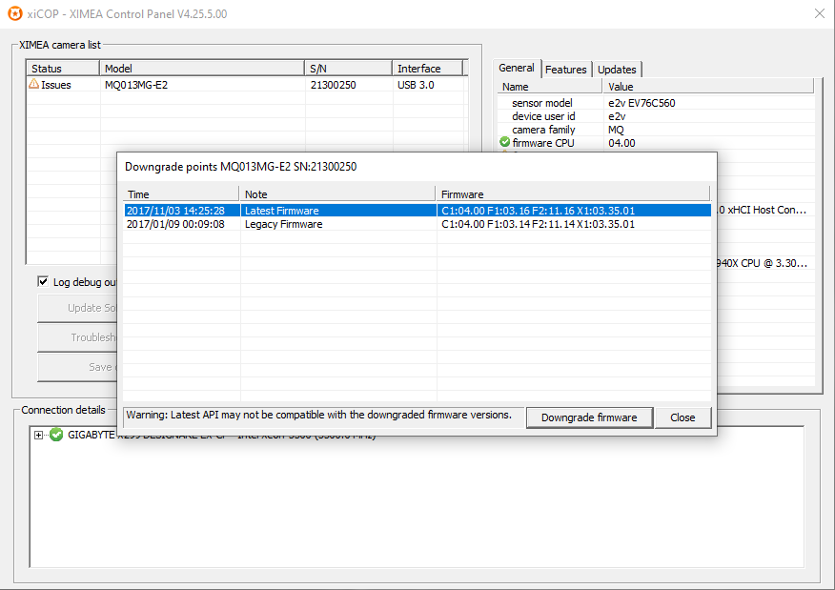Click the Downgrade points dialog title text
Image resolution: width=835 pixels, height=590 pixels.
[x=241, y=167]
